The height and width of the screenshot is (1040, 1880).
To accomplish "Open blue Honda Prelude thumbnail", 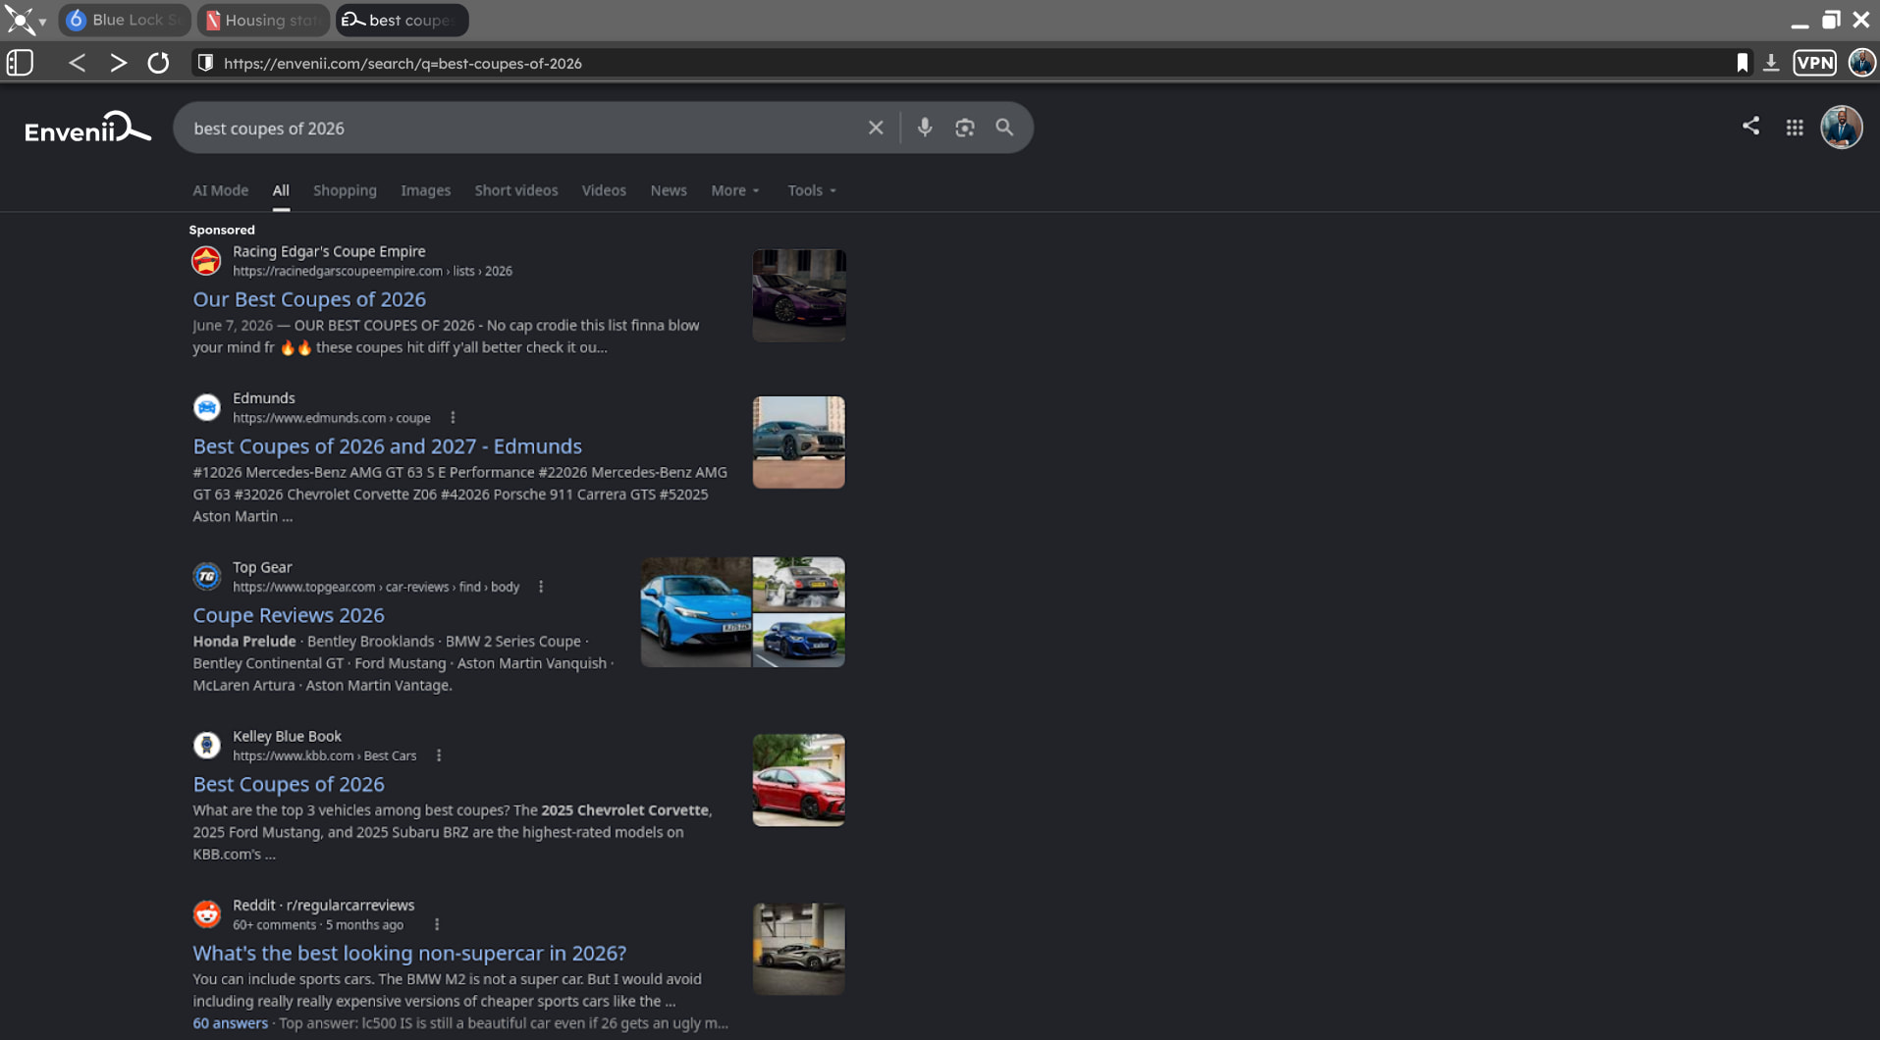I will tap(696, 612).
